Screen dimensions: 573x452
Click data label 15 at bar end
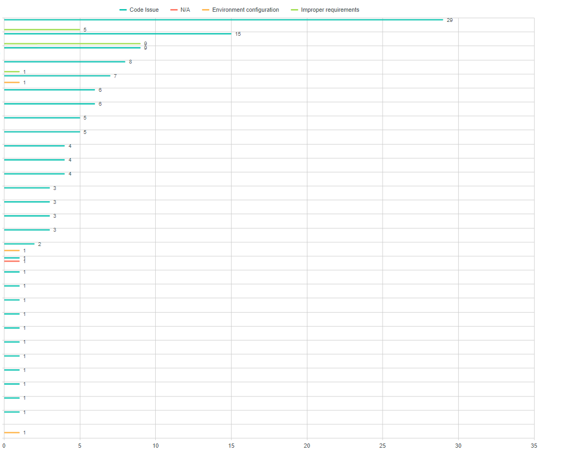[238, 34]
